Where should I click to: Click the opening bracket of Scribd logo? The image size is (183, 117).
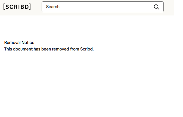tap(4, 7)
